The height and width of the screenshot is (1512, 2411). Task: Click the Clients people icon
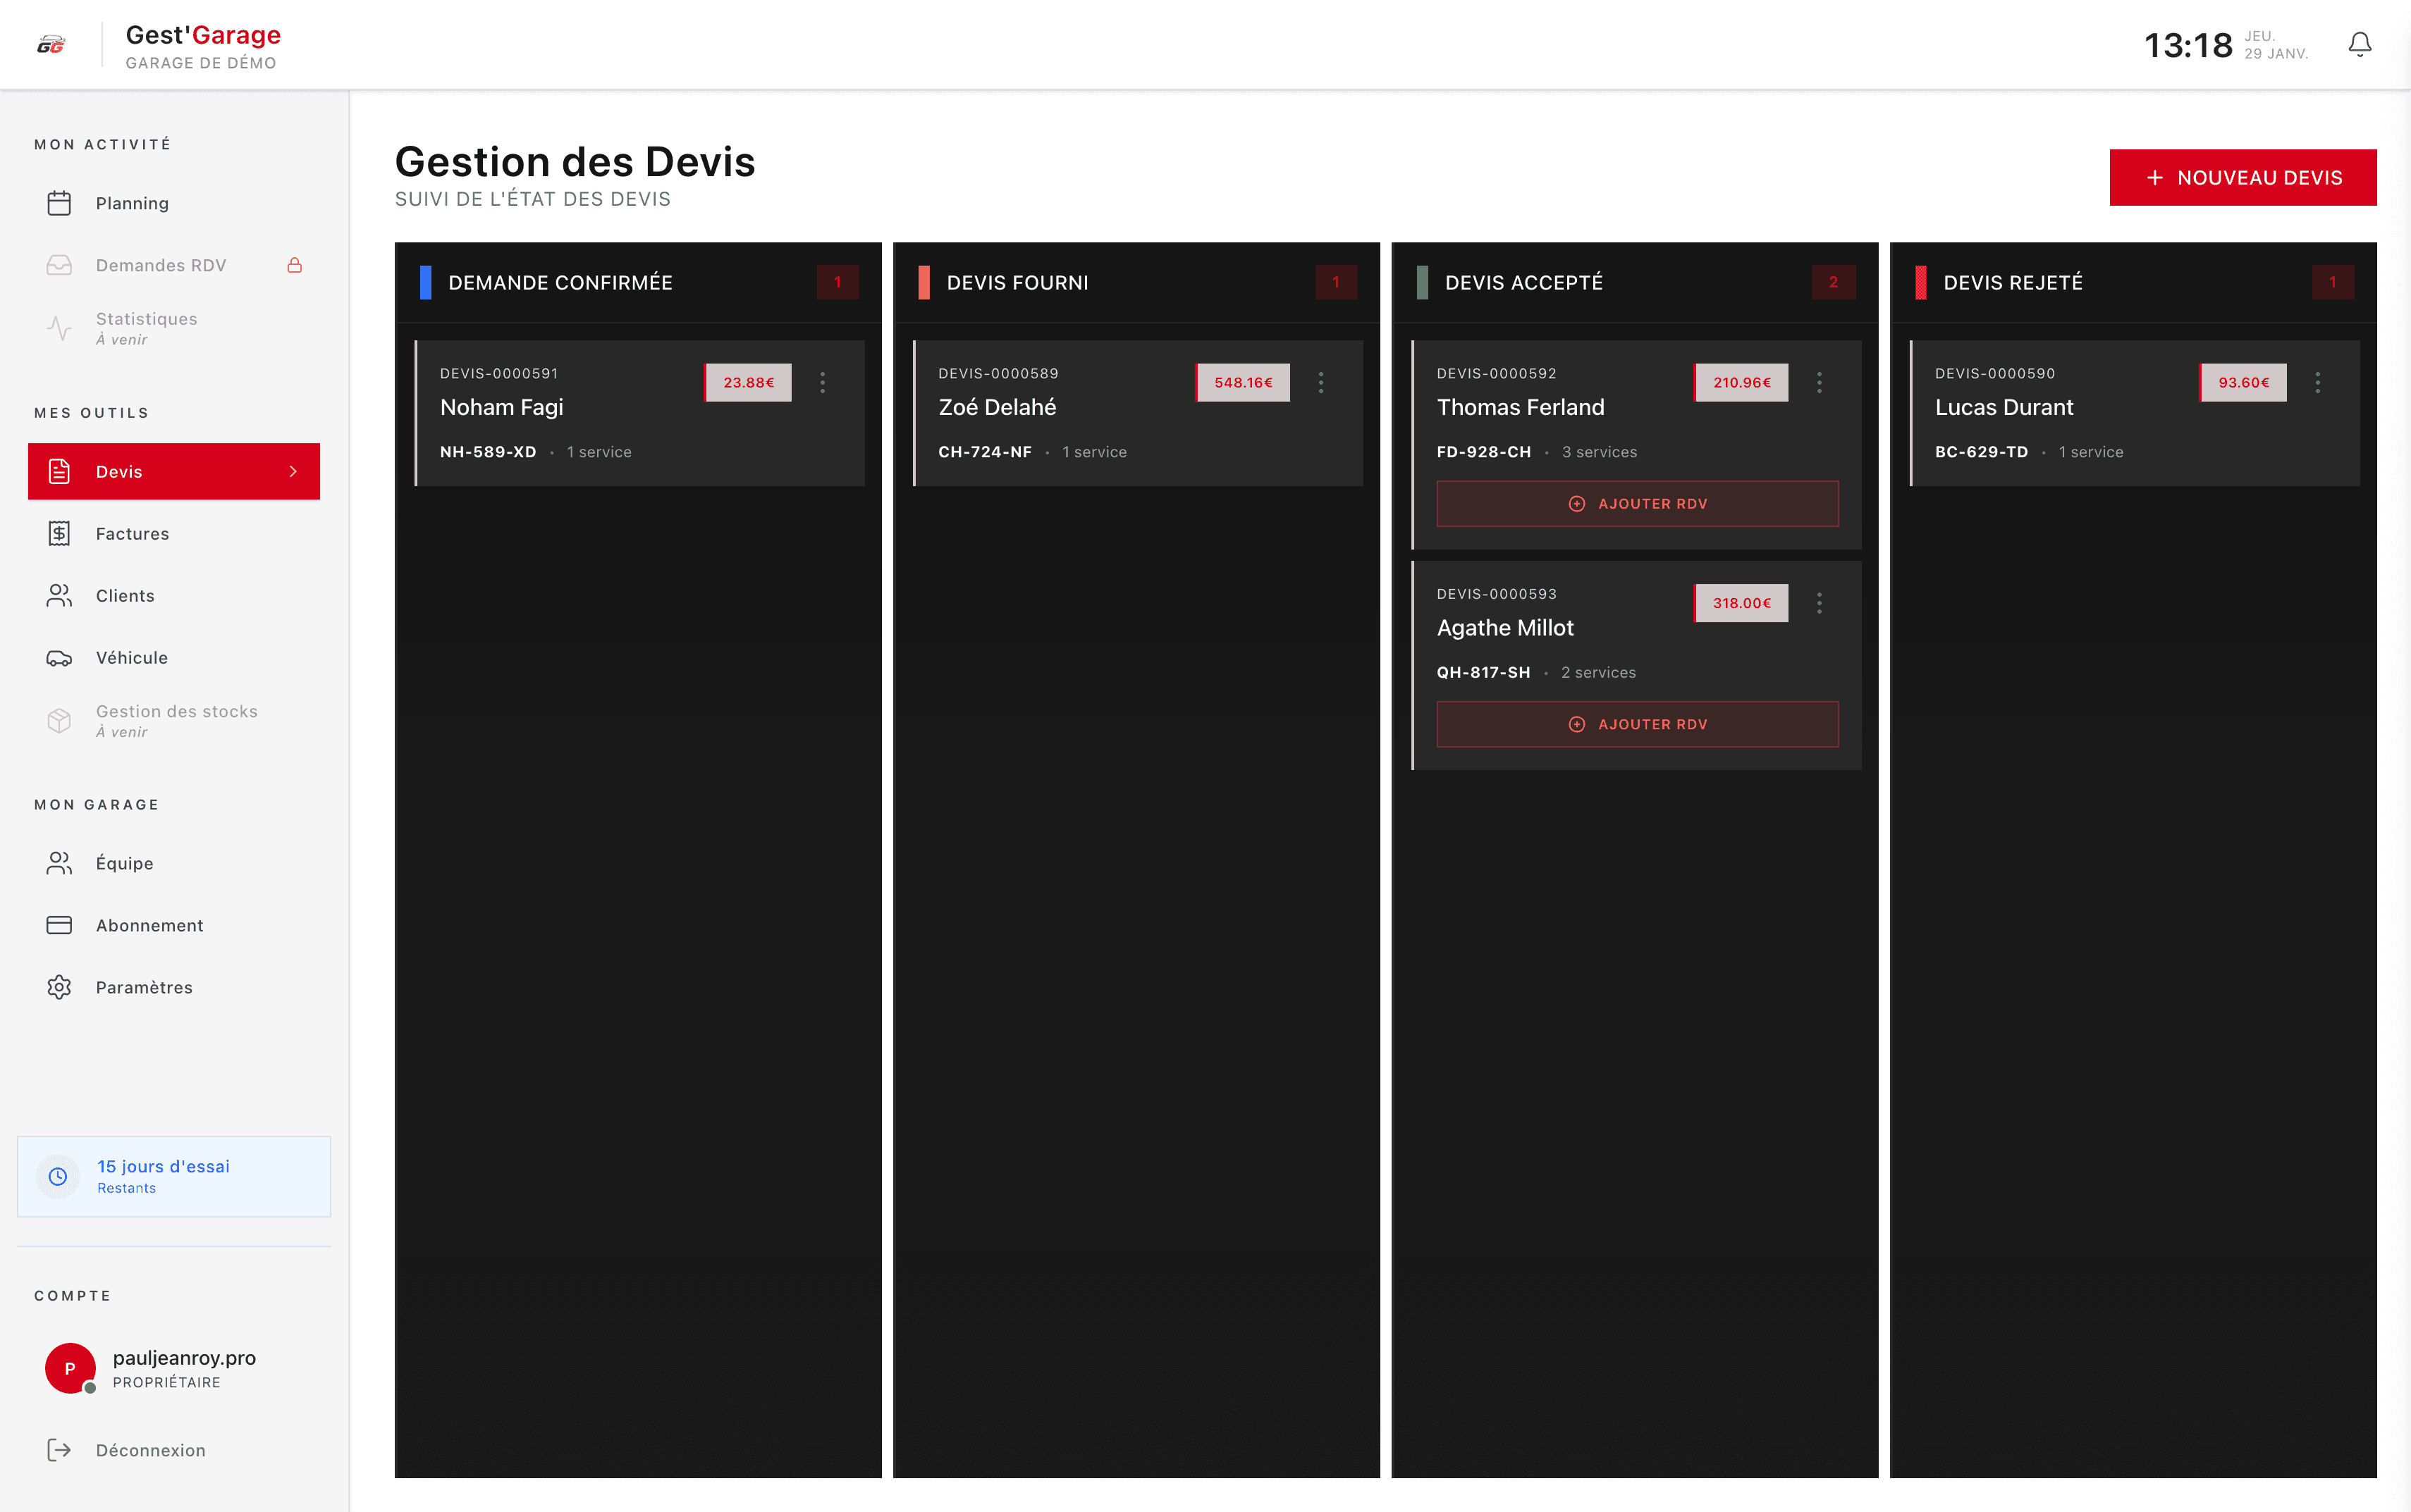59,595
